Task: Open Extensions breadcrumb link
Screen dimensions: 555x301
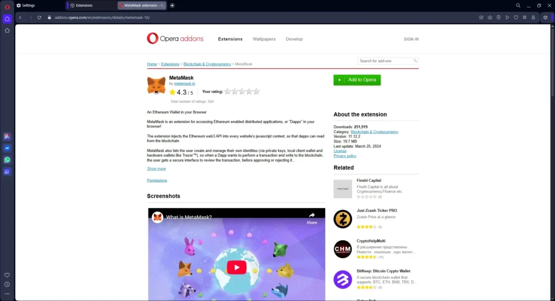Action: 170,64
